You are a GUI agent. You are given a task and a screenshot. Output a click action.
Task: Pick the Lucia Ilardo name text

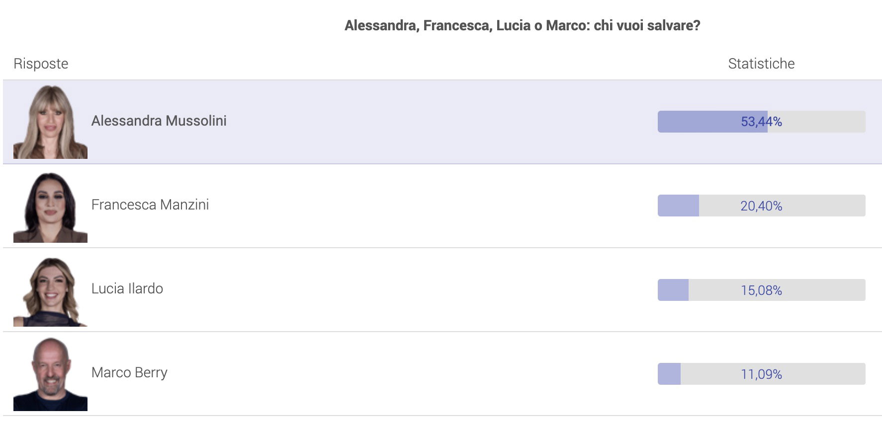pyautogui.click(x=127, y=288)
